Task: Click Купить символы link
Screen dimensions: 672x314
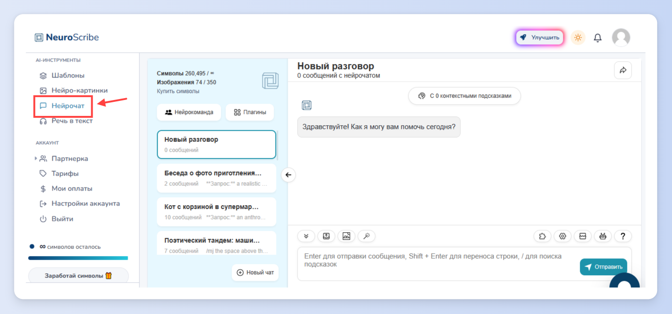Action: click(x=178, y=91)
